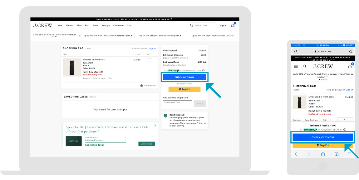Click the green J rewards badge icon

coord(165,116)
